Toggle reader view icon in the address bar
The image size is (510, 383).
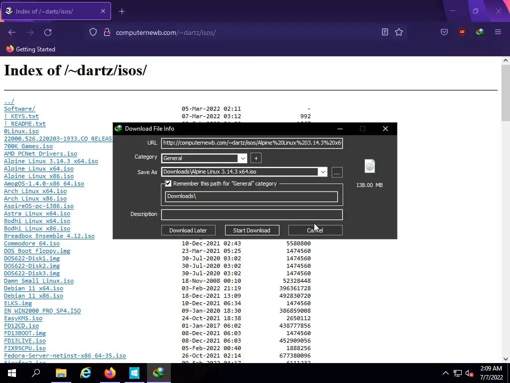pos(385,32)
